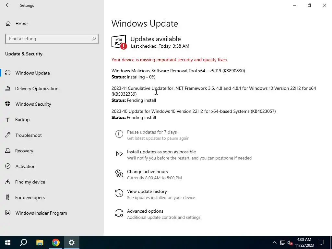Click the Delivery Optimization icon

pos(8,88)
